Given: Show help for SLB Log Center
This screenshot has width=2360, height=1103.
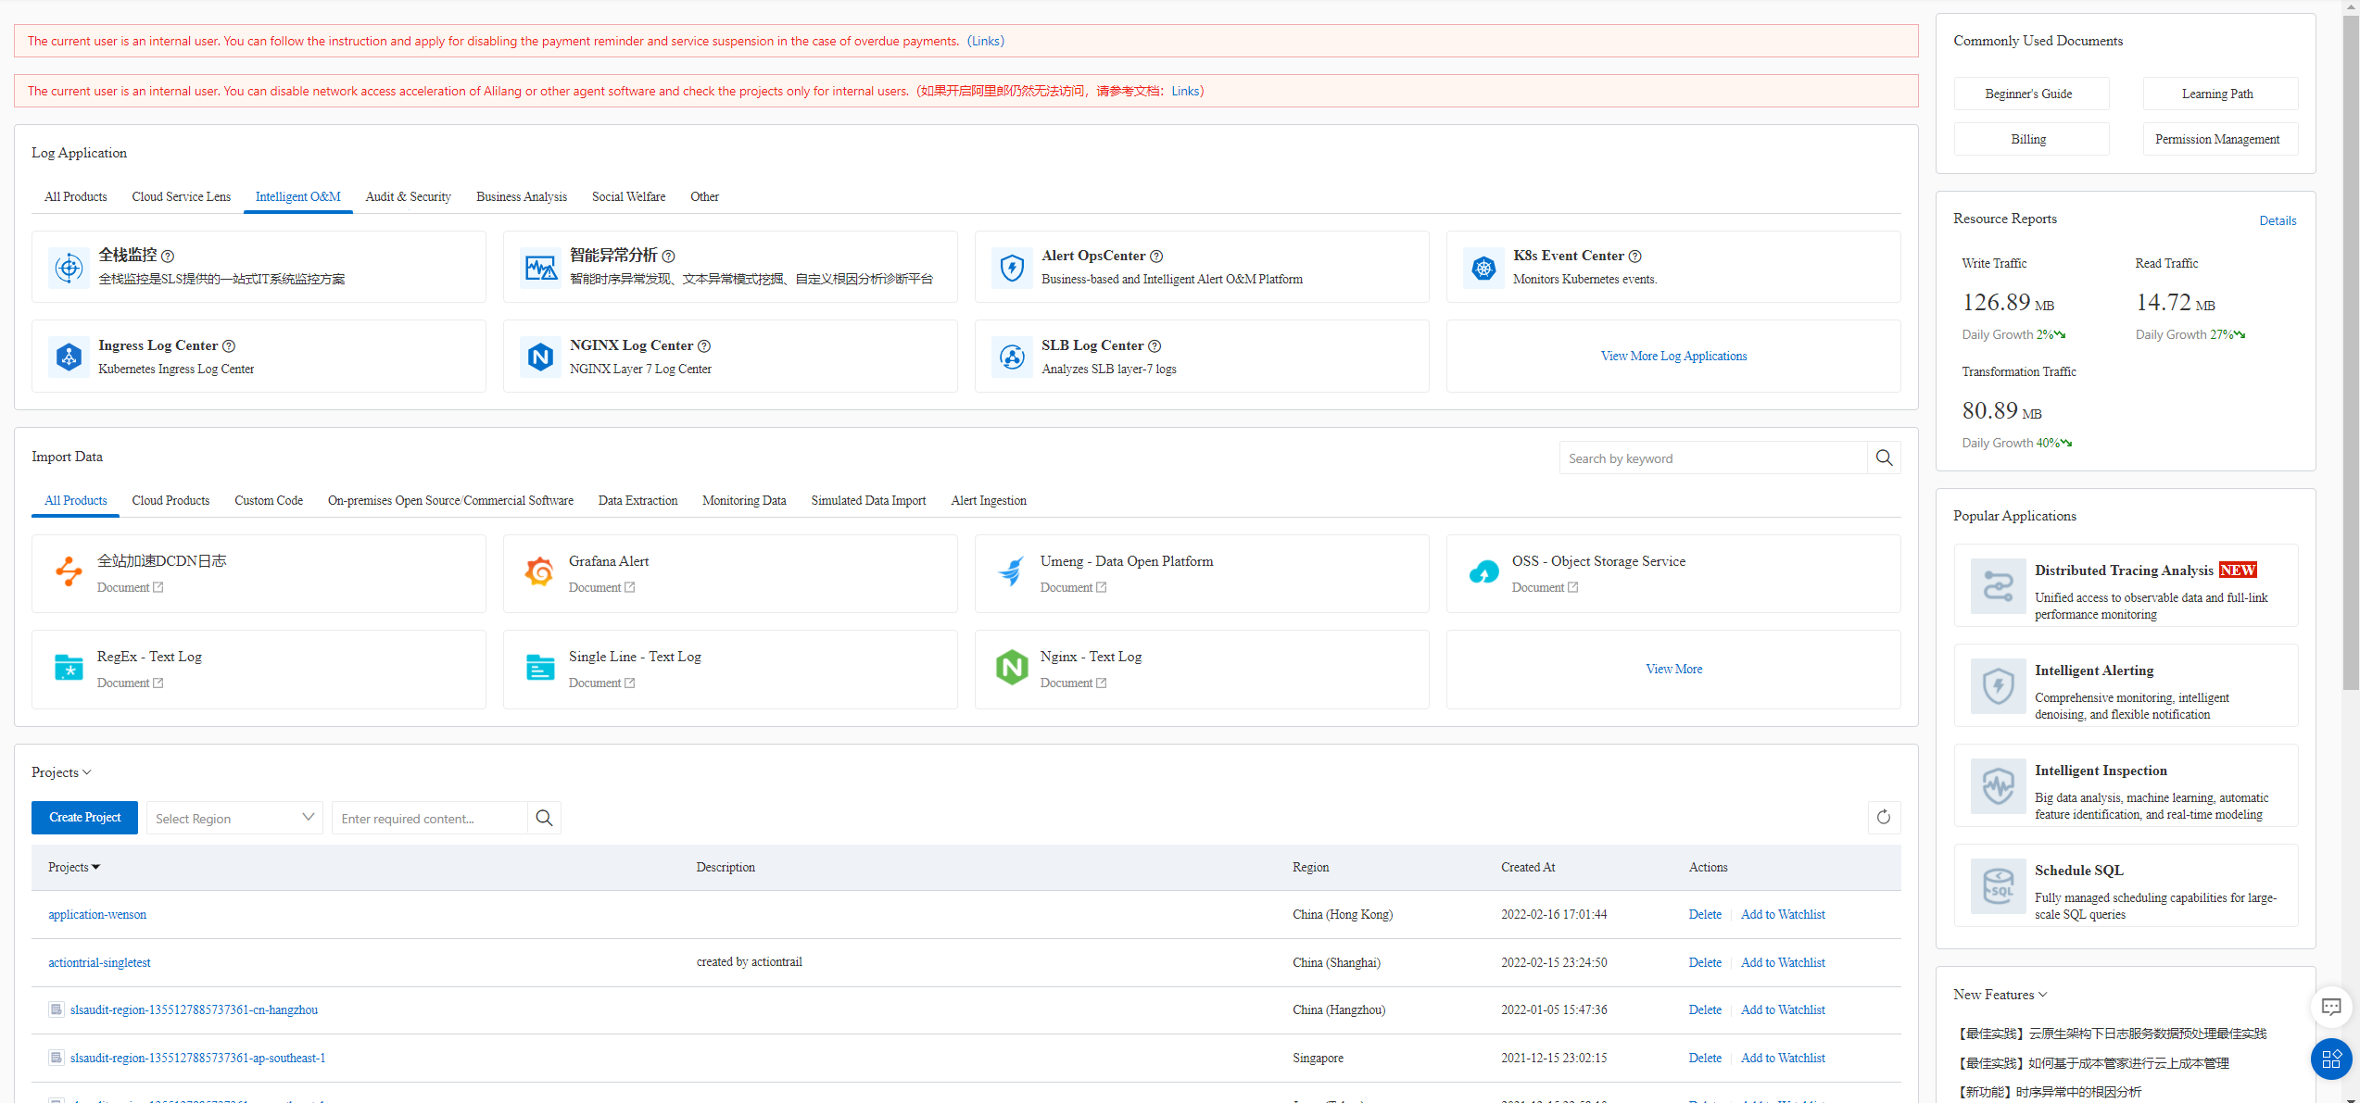Looking at the screenshot, I should tap(1155, 346).
